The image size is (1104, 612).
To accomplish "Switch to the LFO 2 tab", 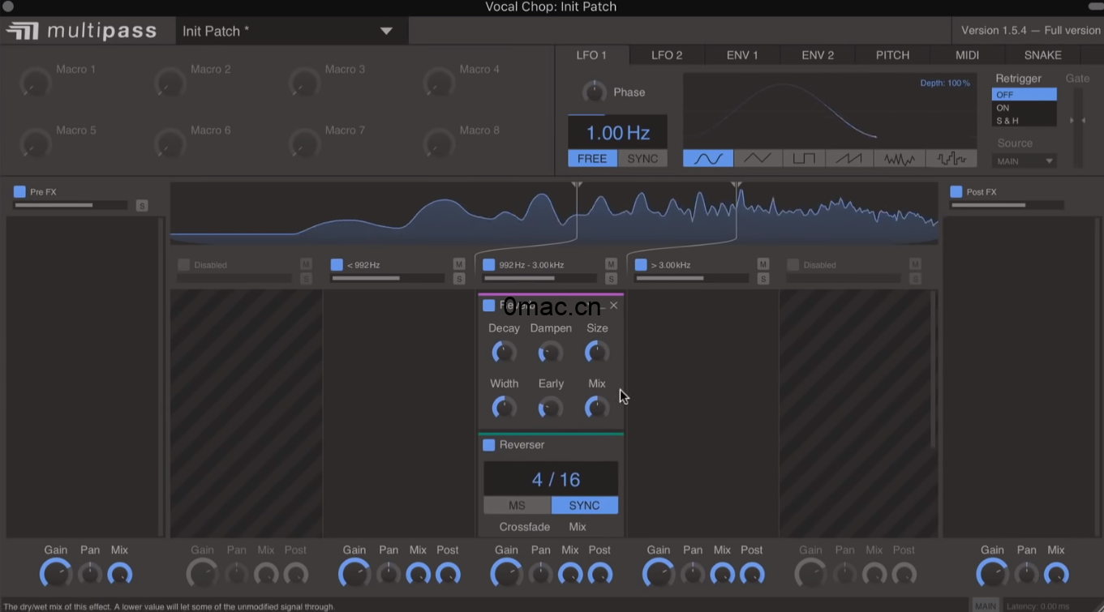I will click(x=667, y=55).
